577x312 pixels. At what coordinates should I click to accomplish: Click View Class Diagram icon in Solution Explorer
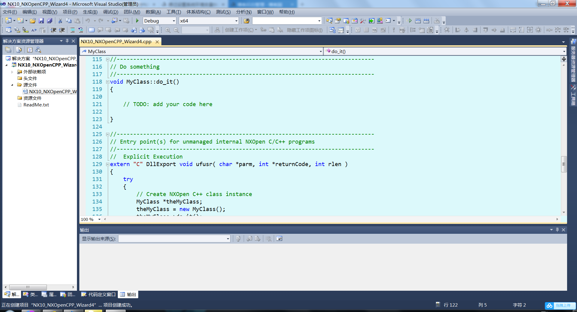click(x=38, y=50)
